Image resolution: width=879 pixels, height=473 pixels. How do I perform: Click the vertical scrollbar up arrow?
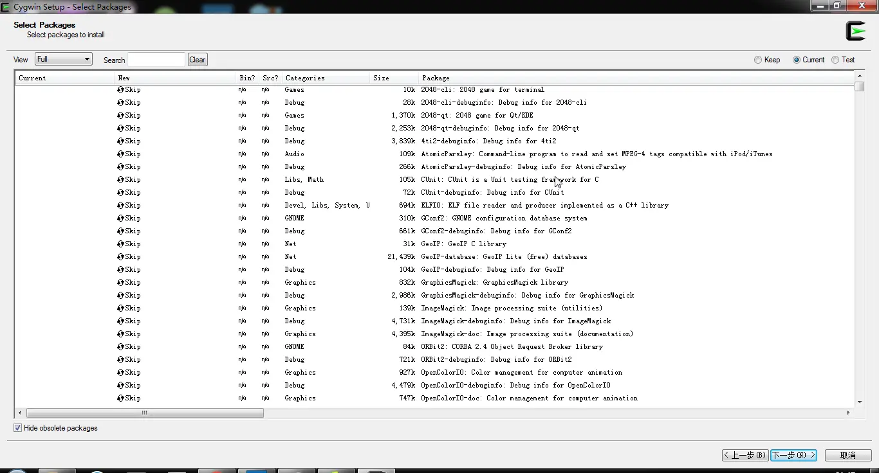[x=859, y=77]
